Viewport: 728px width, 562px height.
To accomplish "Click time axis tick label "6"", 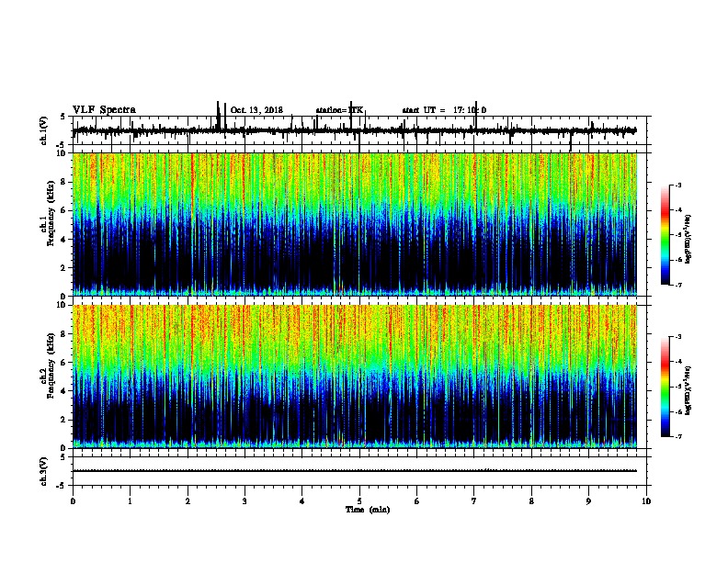I will click(417, 501).
